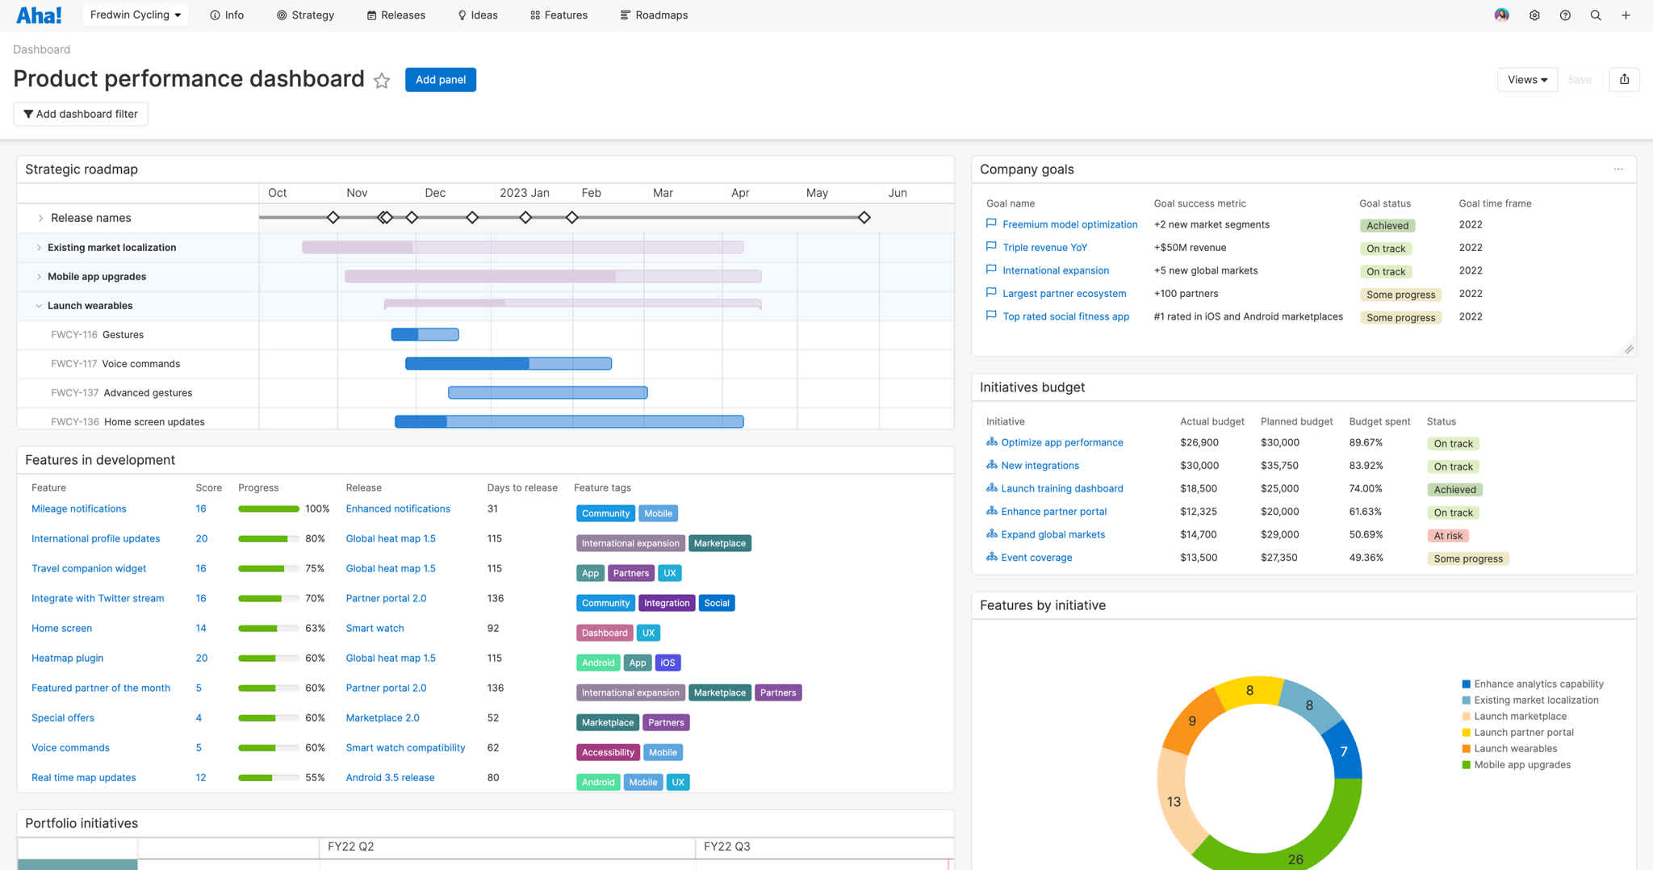Collapse the Launch wearables roadmap row
This screenshot has width=1653, height=870.
coord(38,305)
